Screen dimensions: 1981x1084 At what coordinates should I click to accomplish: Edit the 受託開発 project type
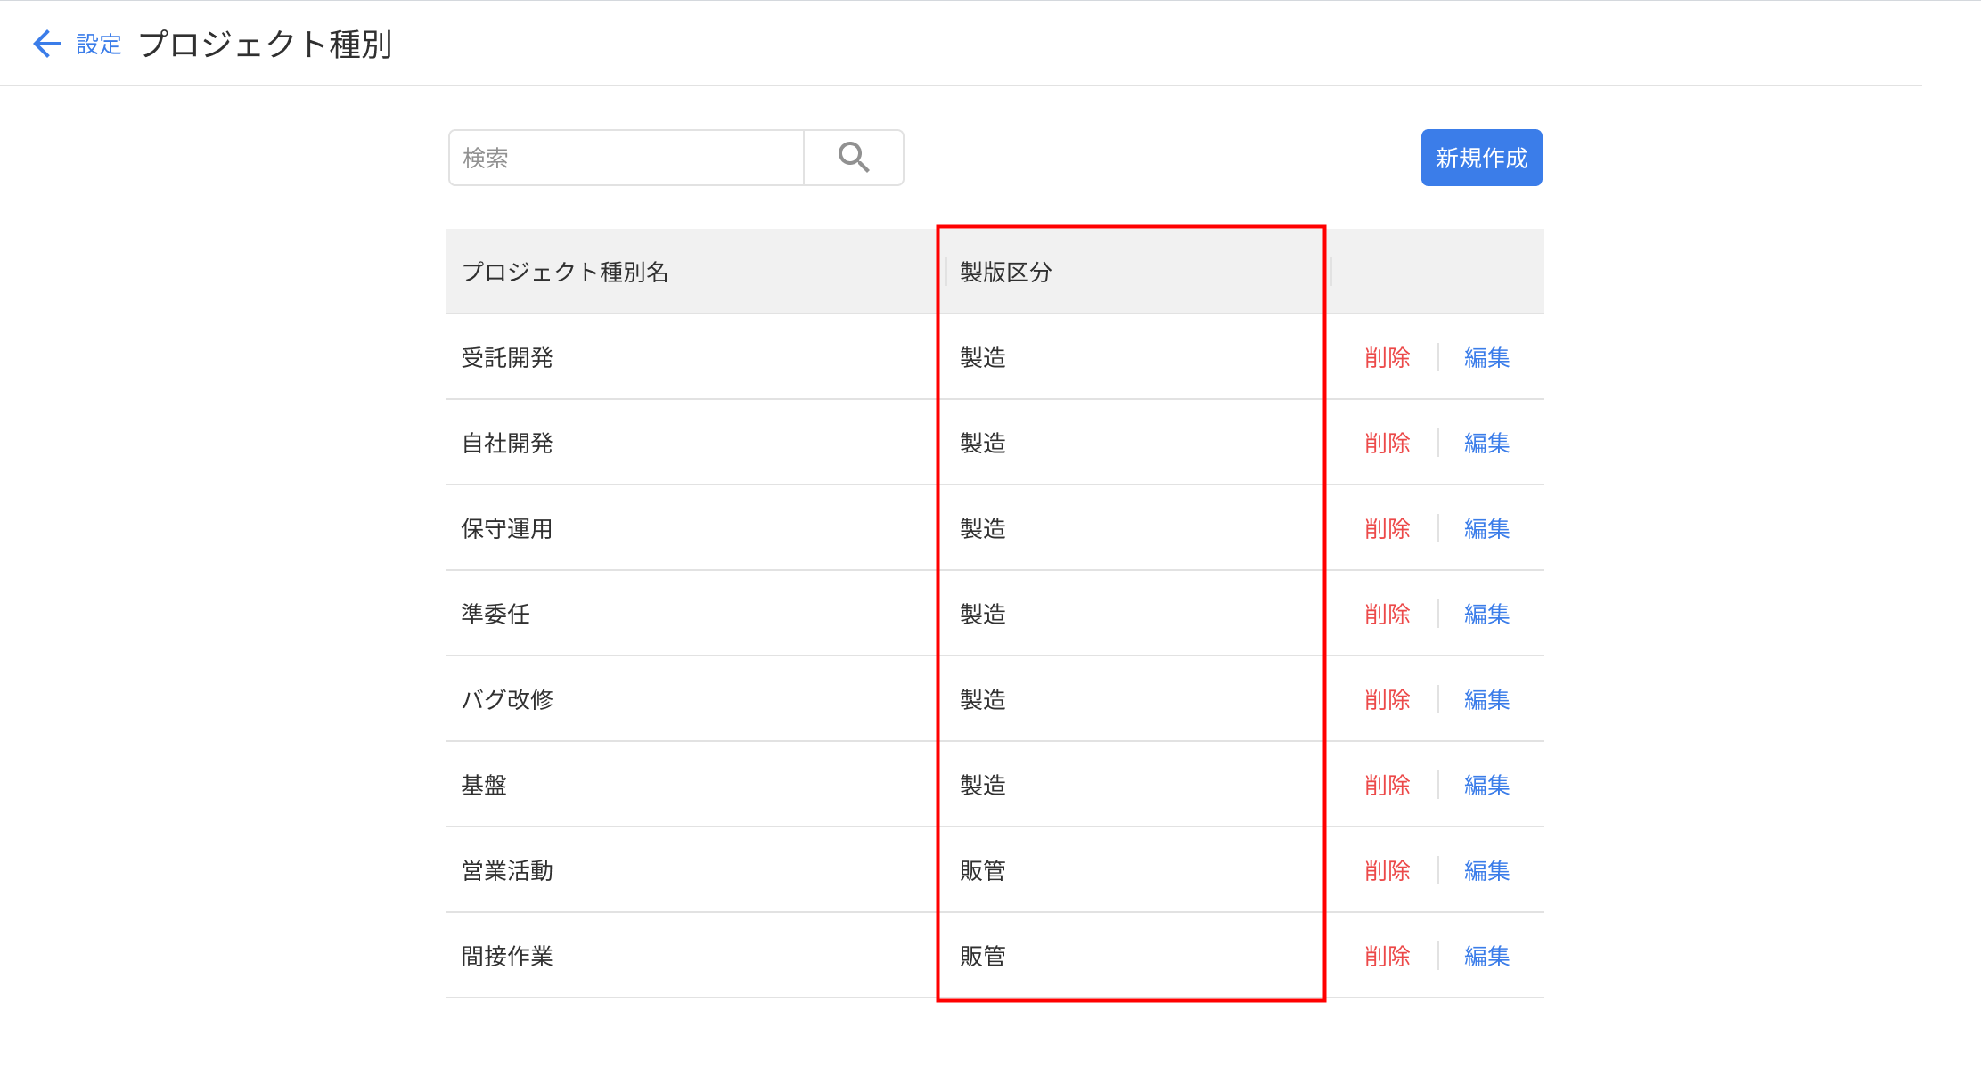point(1486,357)
